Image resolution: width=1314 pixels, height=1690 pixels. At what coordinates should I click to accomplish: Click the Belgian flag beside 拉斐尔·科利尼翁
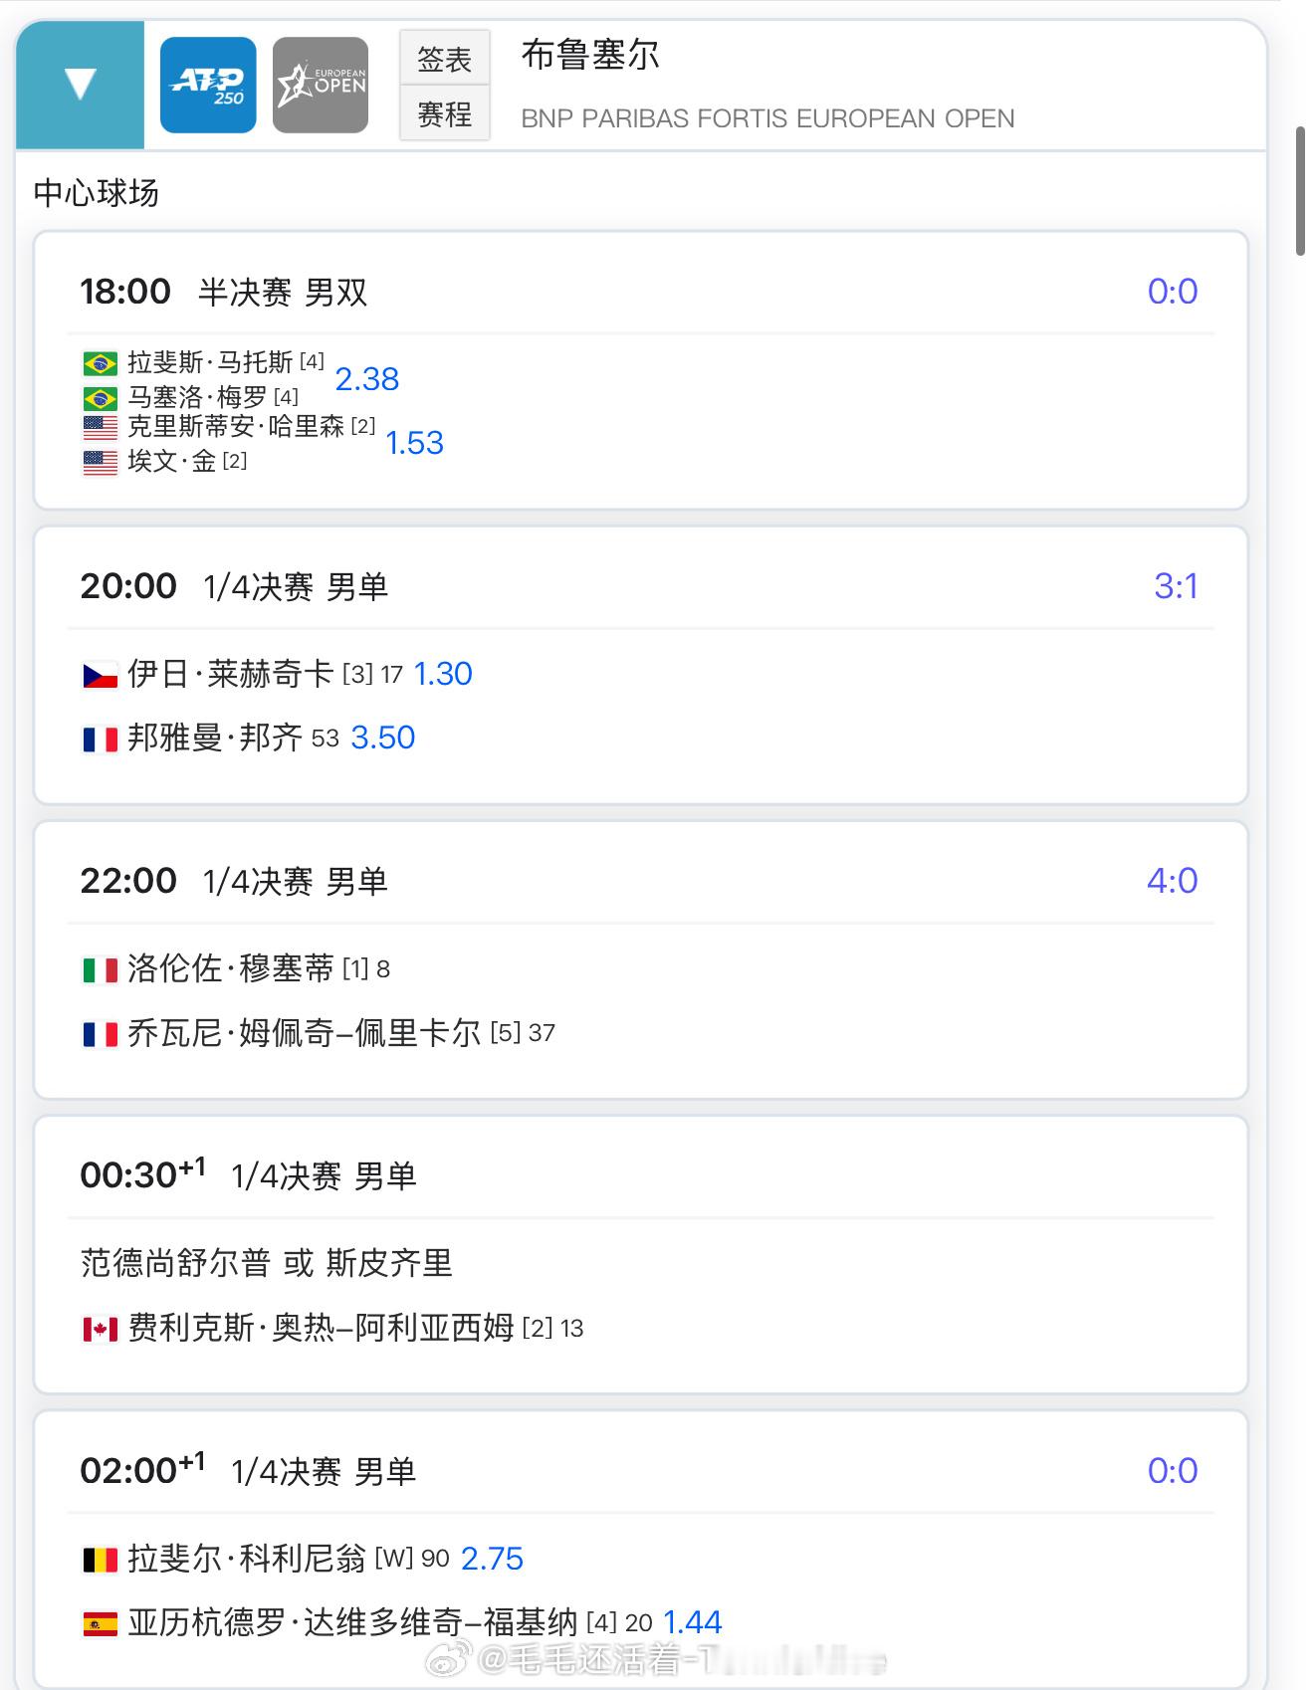pyautogui.click(x=100, y=1560)
